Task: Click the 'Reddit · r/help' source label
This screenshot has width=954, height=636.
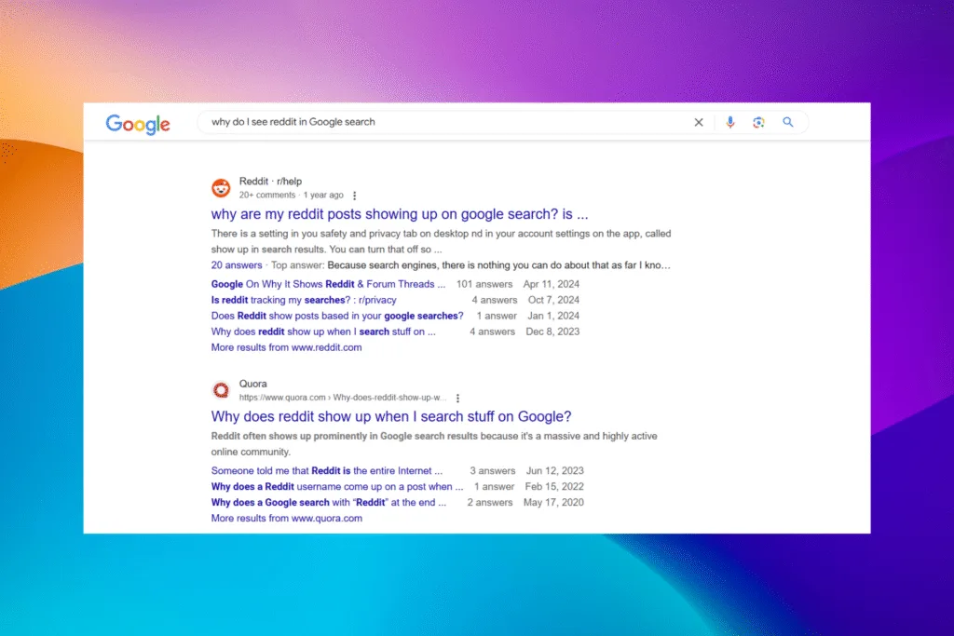Action: pyautogui.click(x=270, y=182)
